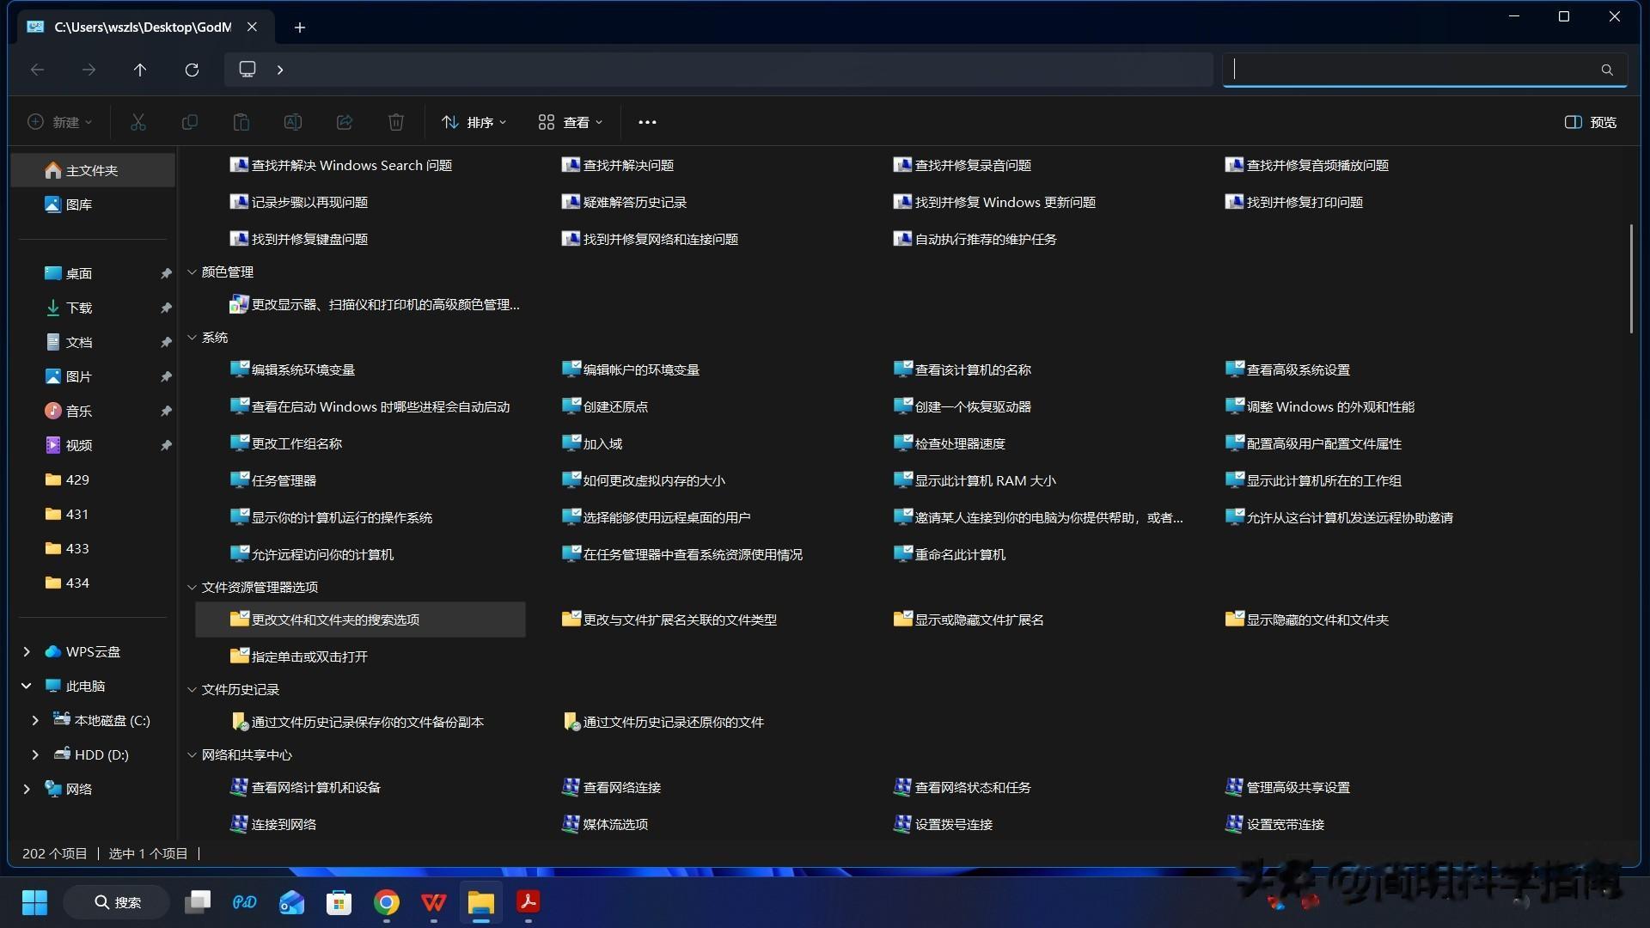This screenshot has height=928, width=1650.
Task: Toggle the 预览 preview pane
Action: [1591, 122]
